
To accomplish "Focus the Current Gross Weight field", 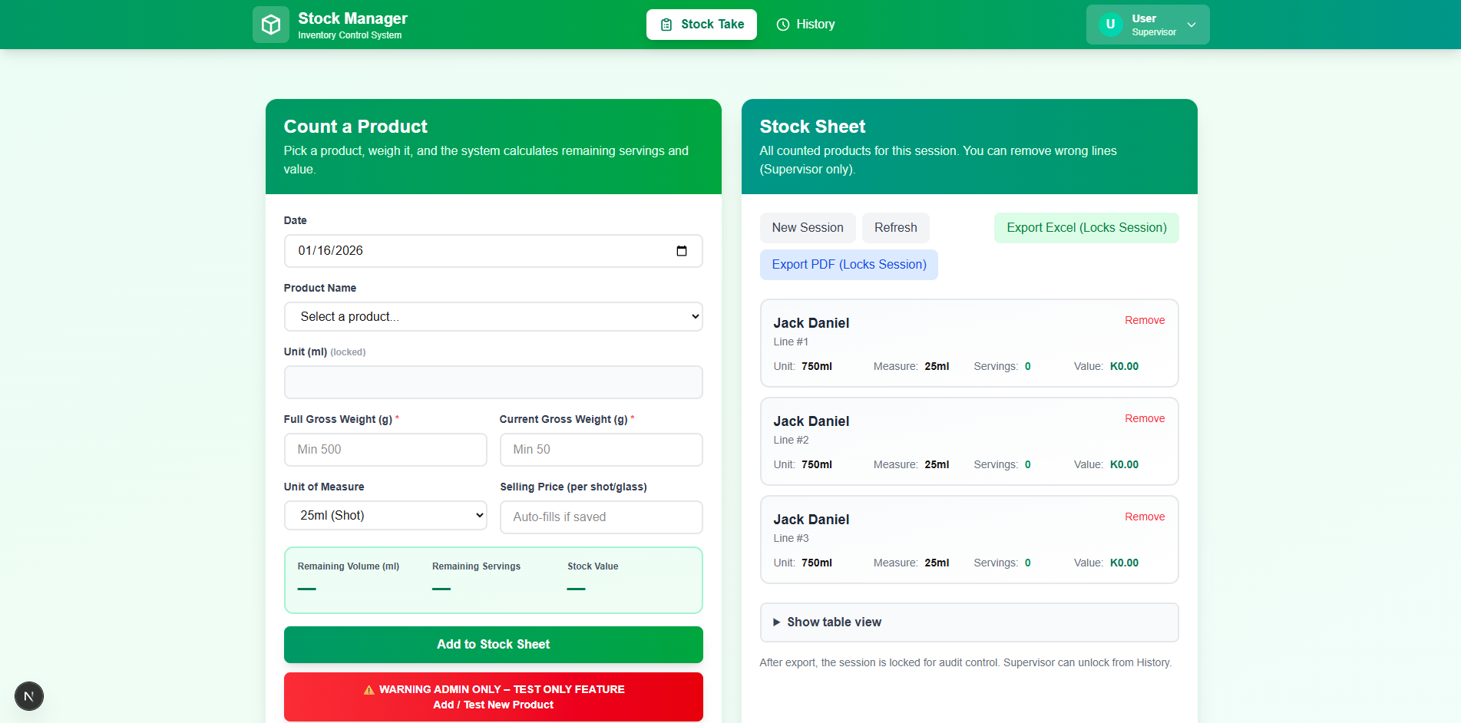I will pos(600,450).
